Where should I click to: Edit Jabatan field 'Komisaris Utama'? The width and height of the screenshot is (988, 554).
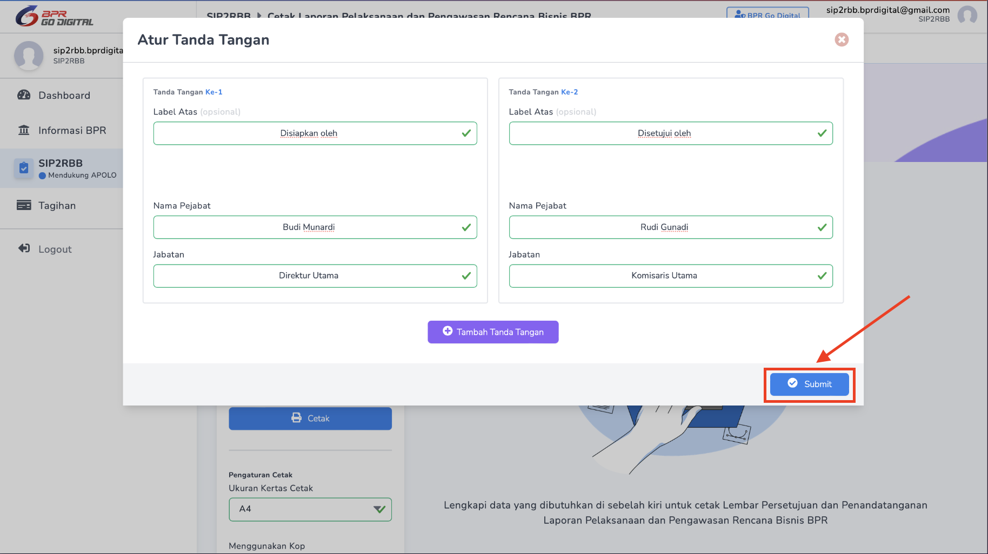[x=671, y=276]
